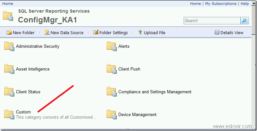Create a New Folder from the toolbar
This screenshot has width=257, height=131.
pos(21,33)
